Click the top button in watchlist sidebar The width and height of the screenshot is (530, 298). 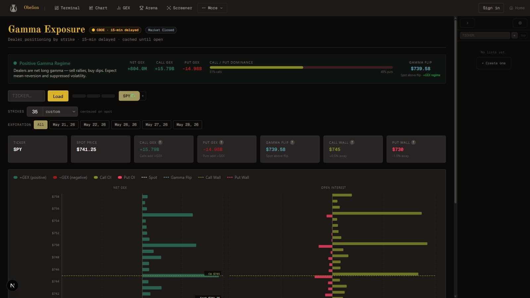click(x=523, y=35)
